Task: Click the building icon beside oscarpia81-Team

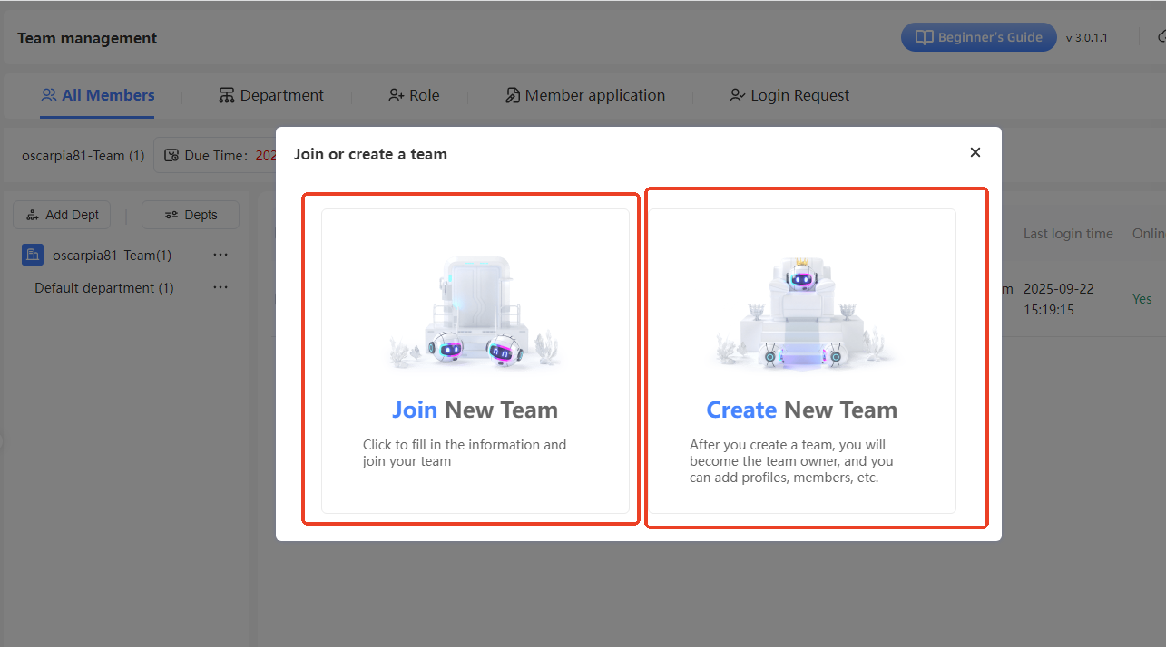Action: pyautogui.click(x=33, y=256)
